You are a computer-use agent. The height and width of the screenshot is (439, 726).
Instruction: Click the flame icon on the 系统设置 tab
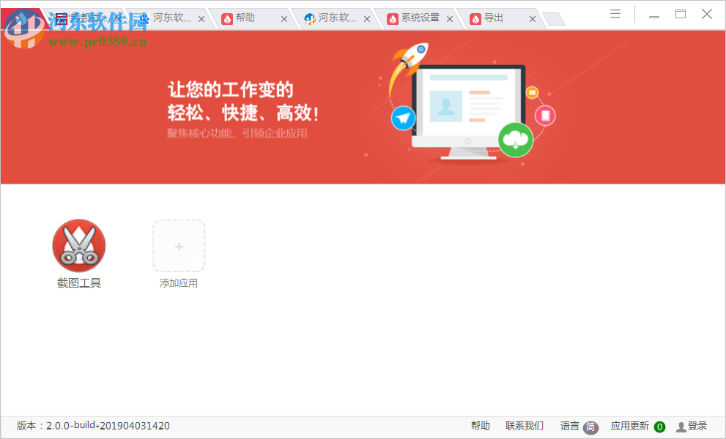[394, 18]
